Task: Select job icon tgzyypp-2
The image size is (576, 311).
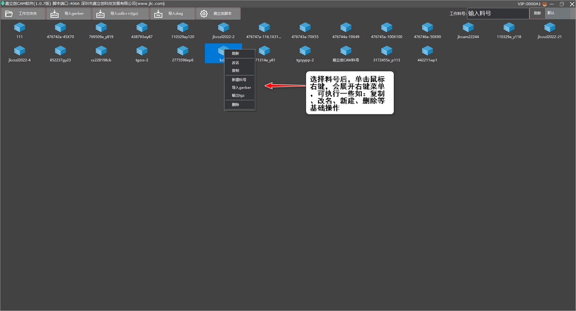Action: click(x=305, y=54)
